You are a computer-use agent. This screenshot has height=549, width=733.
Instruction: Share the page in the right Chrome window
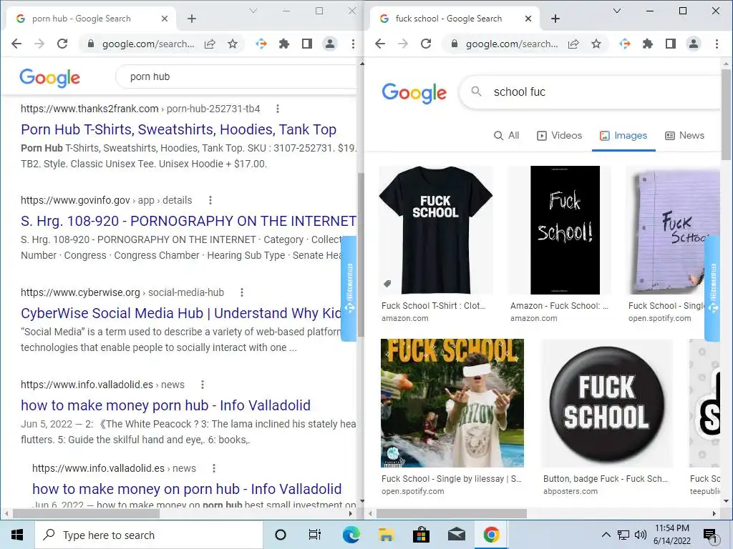(573, 44)
